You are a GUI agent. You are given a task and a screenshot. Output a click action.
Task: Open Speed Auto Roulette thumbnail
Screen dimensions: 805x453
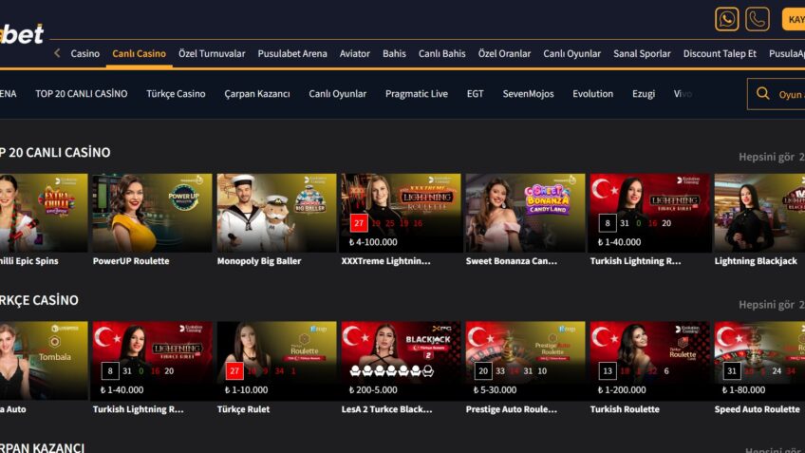[x=759, y=361]
